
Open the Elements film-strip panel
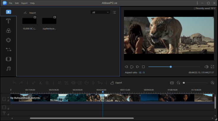9,59
